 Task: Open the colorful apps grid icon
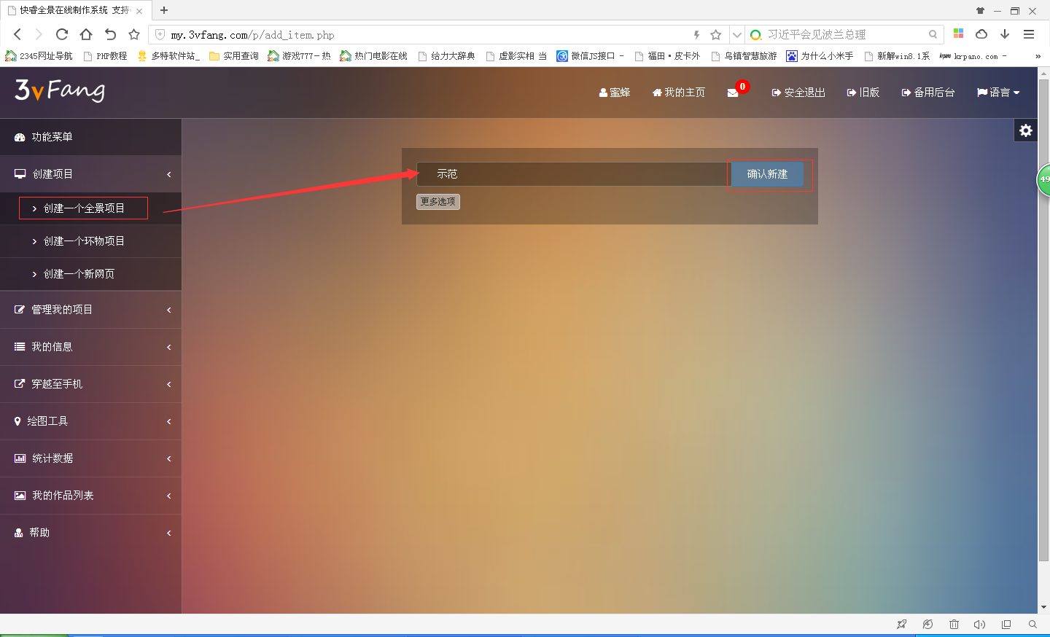tap(959, 34)
